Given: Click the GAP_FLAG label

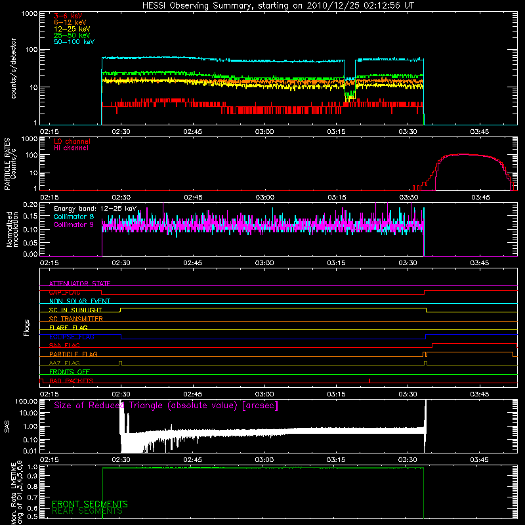Looking at the screenshot, I should 64,292.
